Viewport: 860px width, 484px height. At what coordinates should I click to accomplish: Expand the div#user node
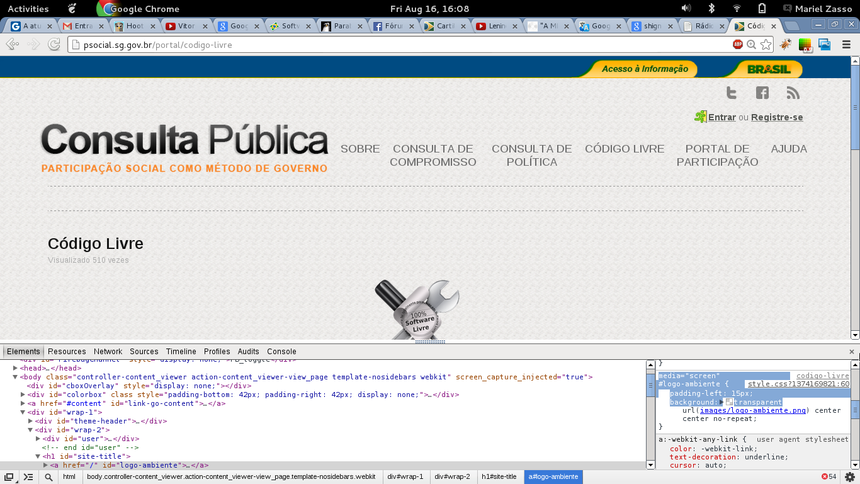pyautogui.click(x=38, y=439)
